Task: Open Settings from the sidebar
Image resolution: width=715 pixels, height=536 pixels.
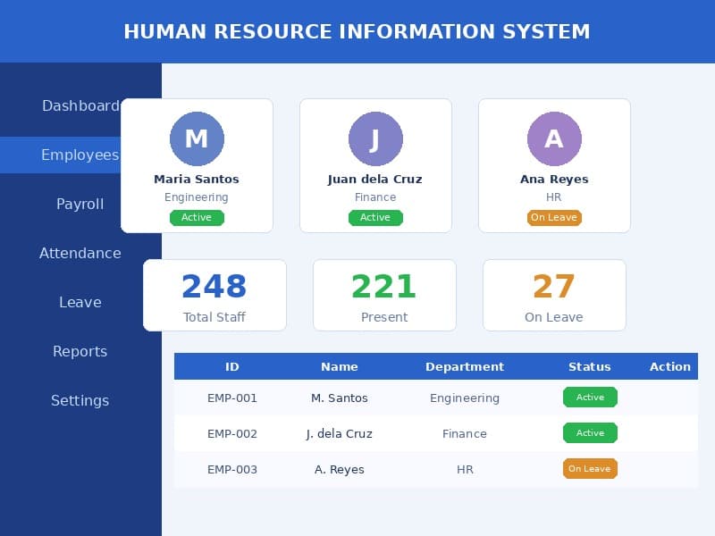Action: 80,400
